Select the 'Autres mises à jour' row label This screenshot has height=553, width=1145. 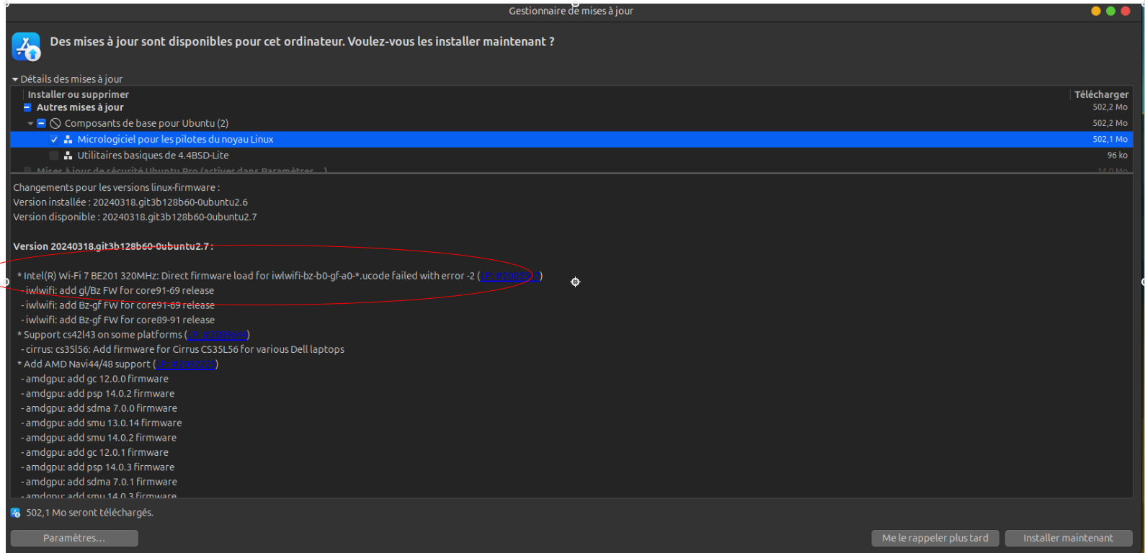coord(80,107)
